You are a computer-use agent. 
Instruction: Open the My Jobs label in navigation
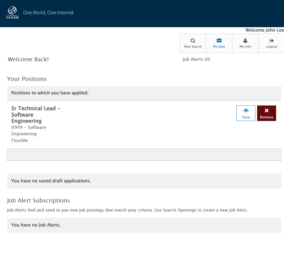[x=219, y=47]
